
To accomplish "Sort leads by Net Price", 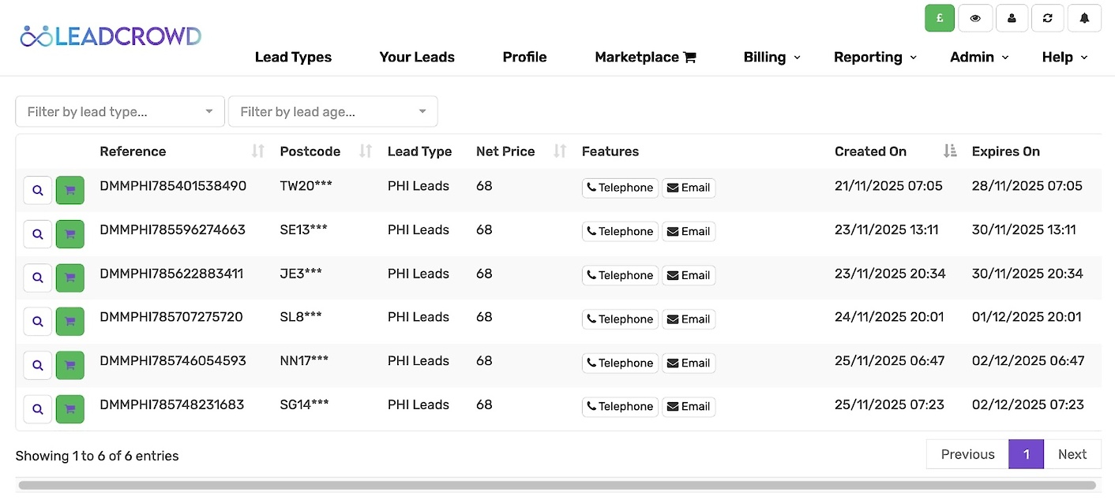I will (x=559, y=151).
